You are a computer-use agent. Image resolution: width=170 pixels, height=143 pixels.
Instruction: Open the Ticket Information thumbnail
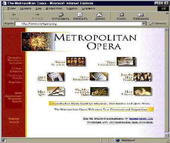pos(126,61)
